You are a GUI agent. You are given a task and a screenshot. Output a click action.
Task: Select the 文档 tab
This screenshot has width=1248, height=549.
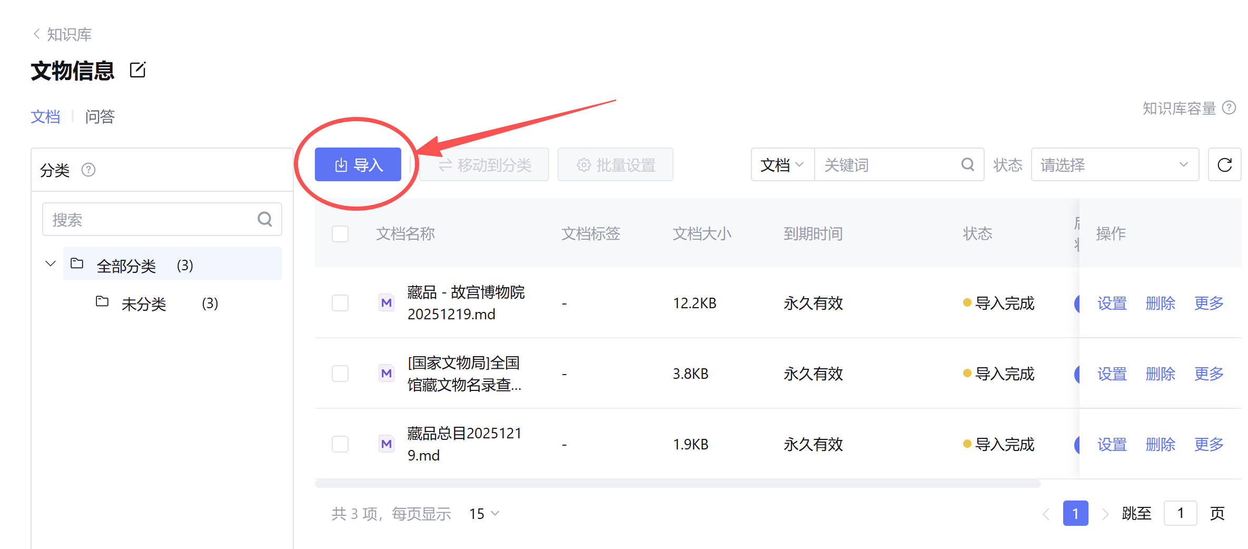pos(45,116)
